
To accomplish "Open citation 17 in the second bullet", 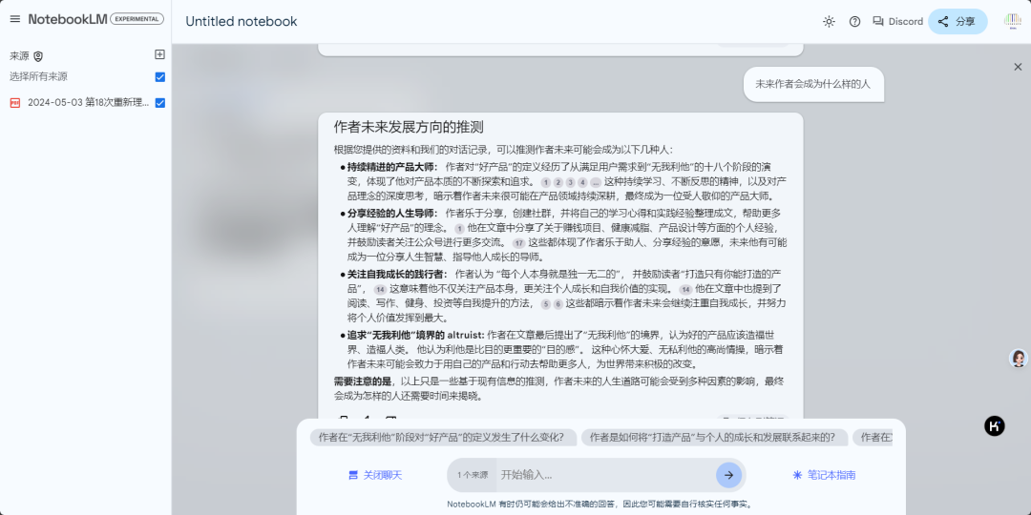I will (518, 243).
